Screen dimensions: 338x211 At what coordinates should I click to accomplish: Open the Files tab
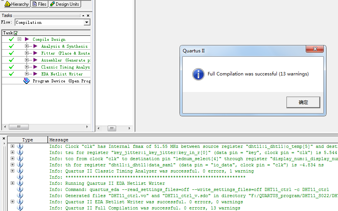click(40, 4)
